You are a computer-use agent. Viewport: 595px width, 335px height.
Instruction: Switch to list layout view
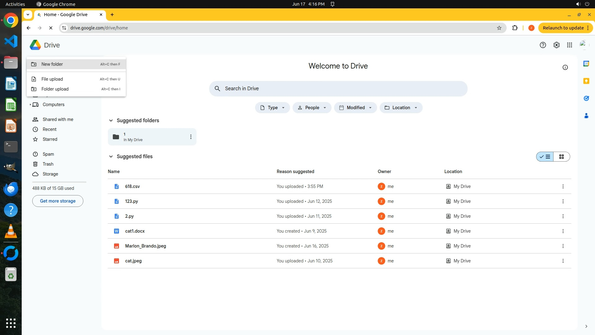tap(545, 157)
